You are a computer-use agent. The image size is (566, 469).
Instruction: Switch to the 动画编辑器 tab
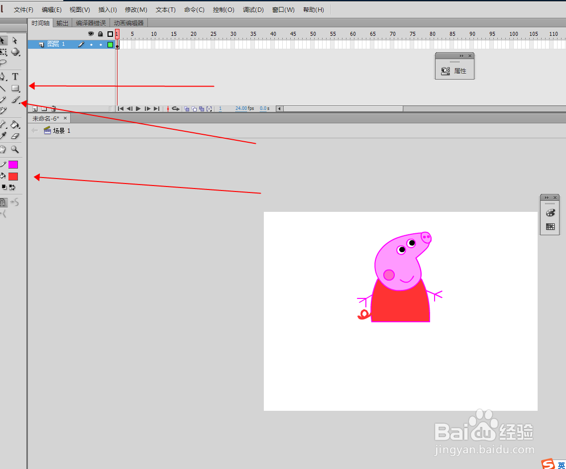coord(129,23)
